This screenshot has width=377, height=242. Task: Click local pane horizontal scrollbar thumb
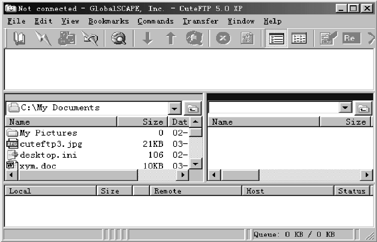click(x=78, y=175)
